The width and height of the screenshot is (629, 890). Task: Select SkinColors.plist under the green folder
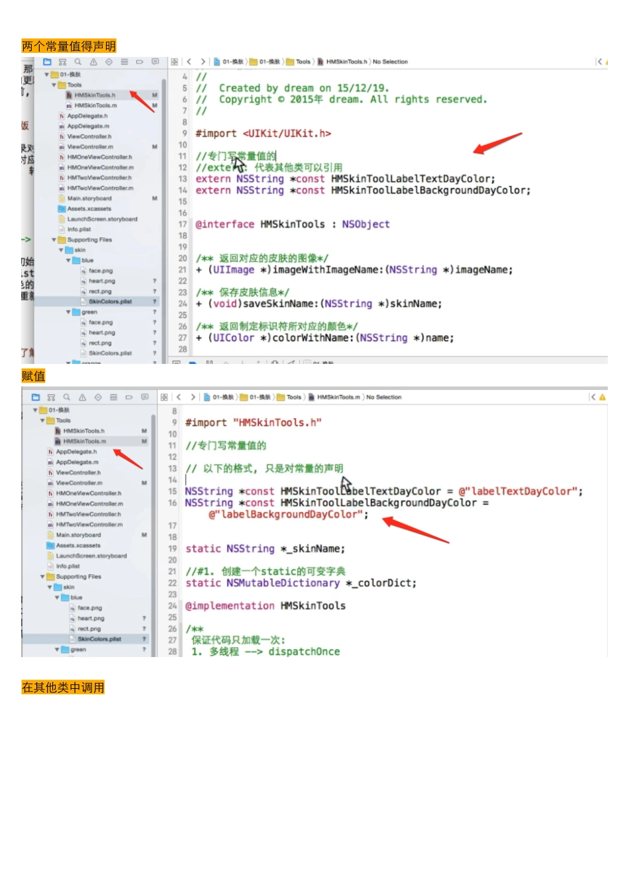tap(110, 353)
